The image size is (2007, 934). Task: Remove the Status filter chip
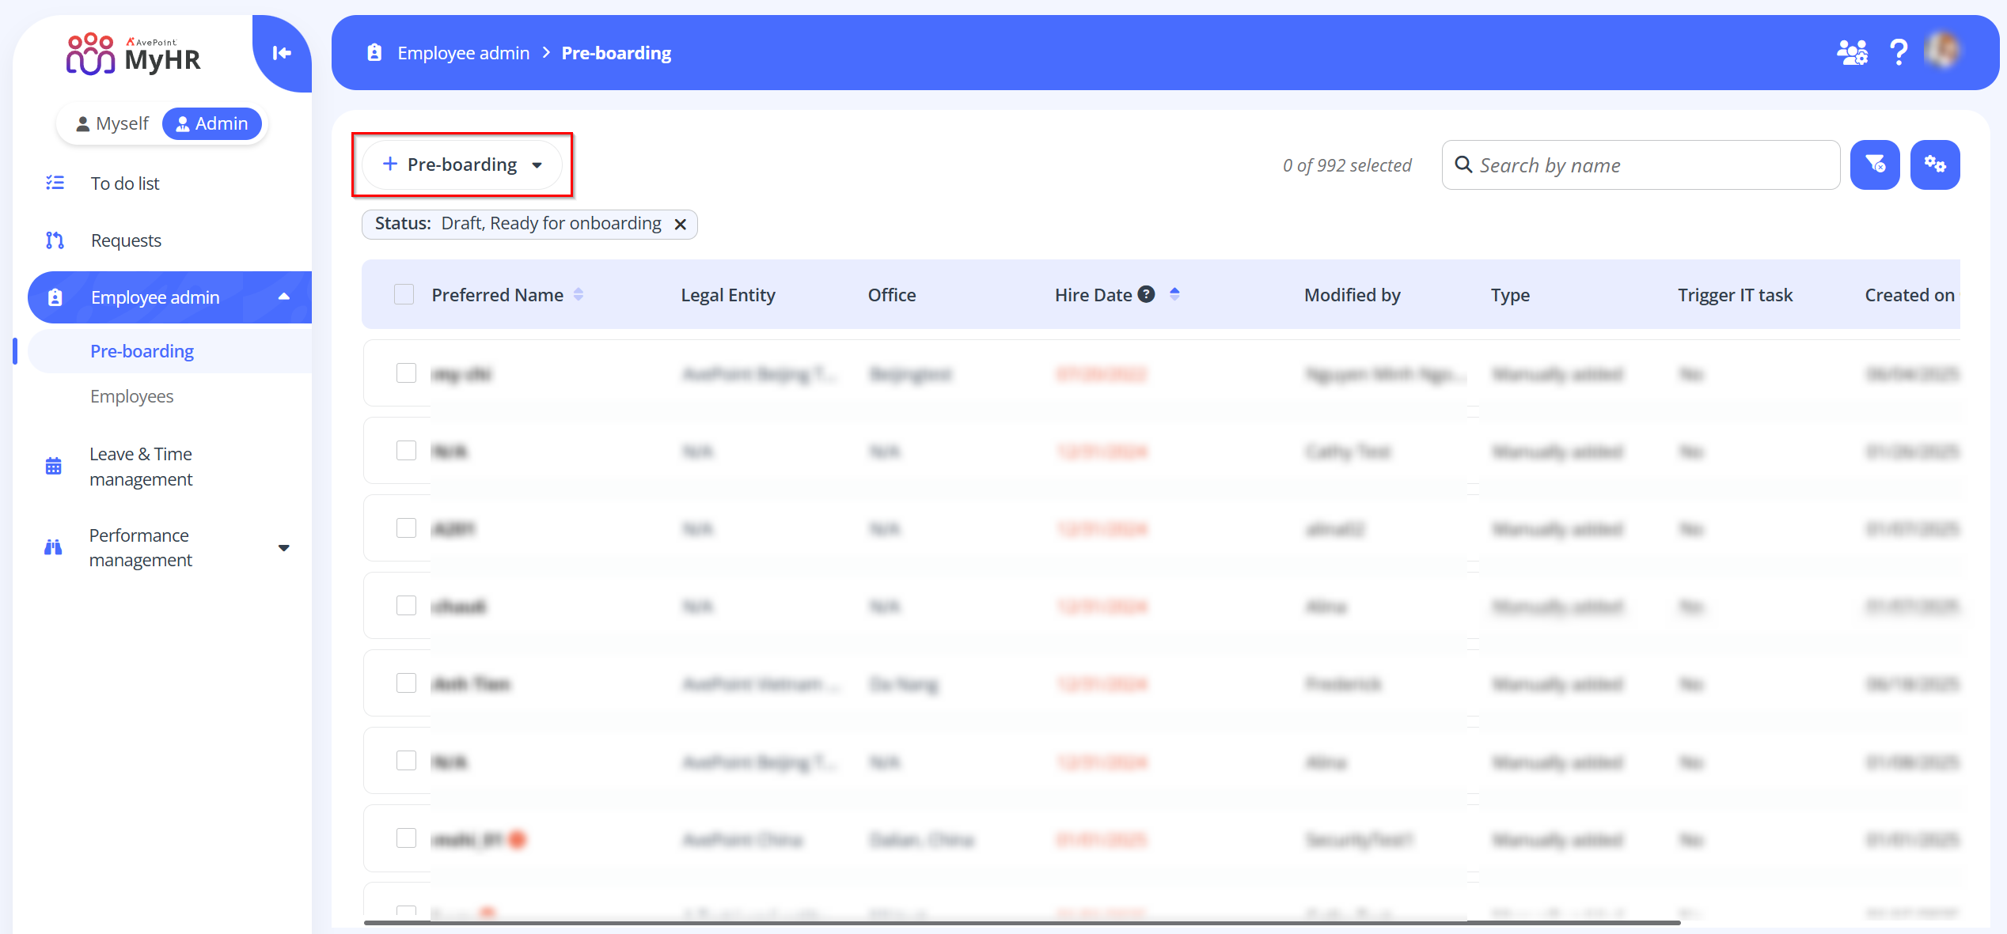pyautogui.click(x=680, y=225)
